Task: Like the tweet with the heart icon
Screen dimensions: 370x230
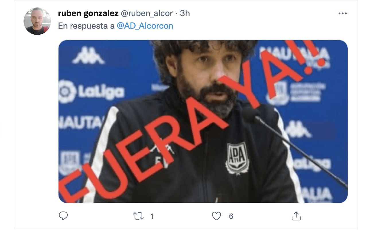Action: coord(217,216)
